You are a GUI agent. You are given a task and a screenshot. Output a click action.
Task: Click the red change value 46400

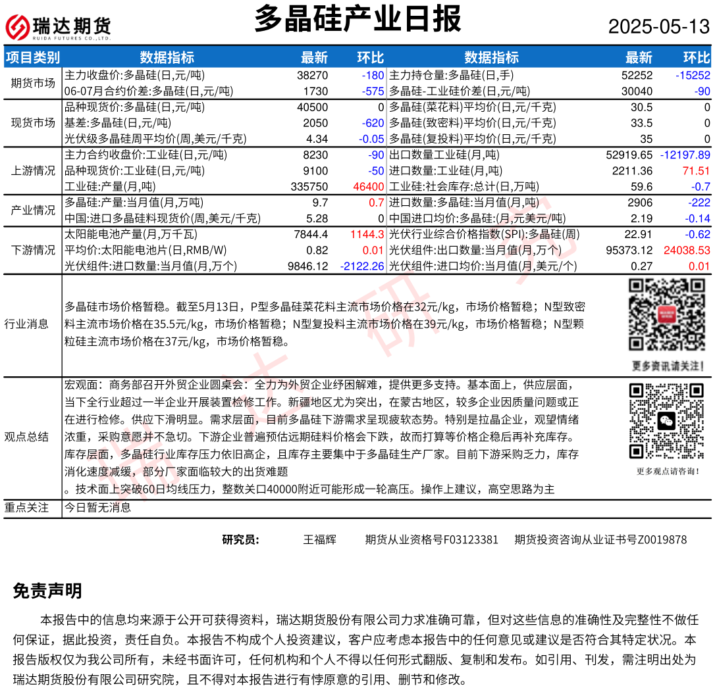[x=369, y=187]
